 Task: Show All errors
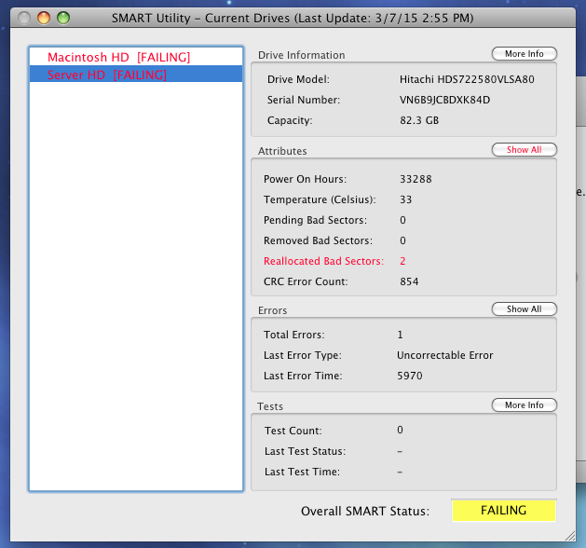click(x=524, y=309)
